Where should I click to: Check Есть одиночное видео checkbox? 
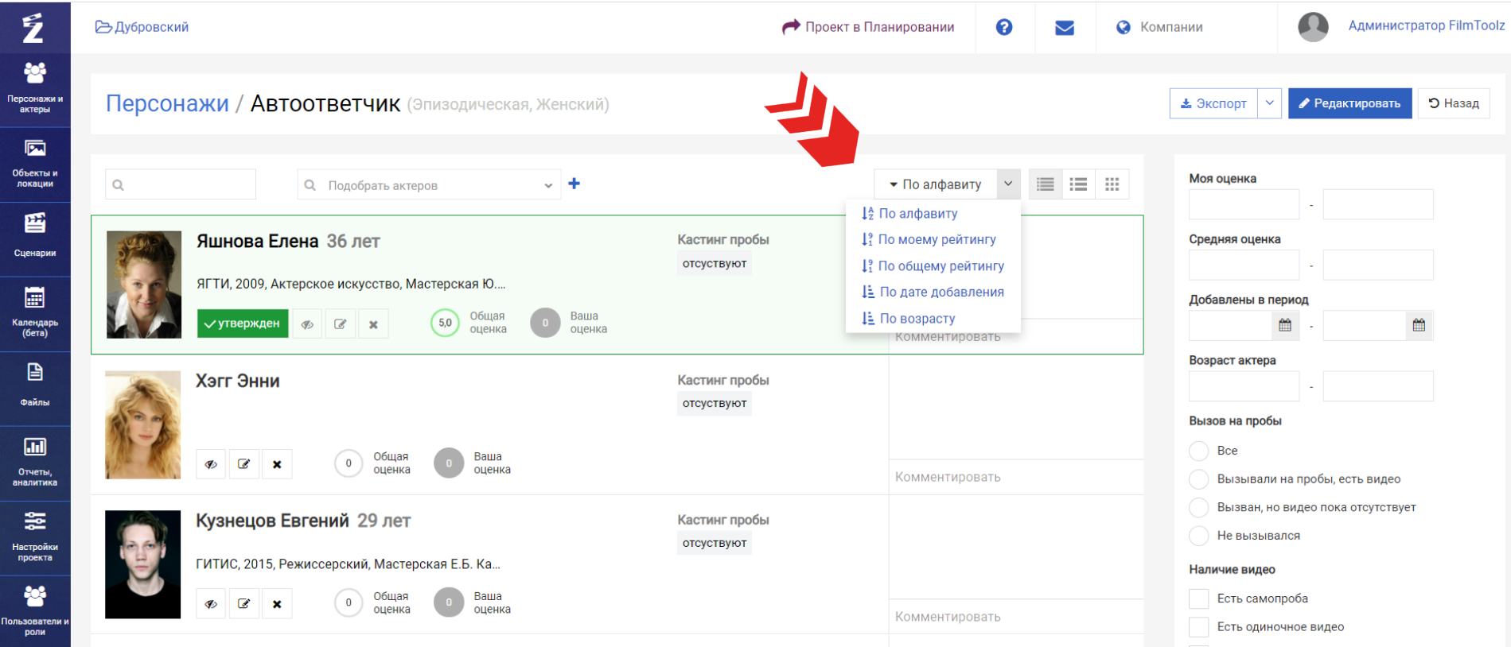(x=1199, y=627)
